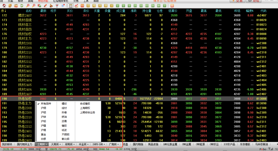Click the 交易 button at top right
Screen dimensions: 278x151
point(237,1)
